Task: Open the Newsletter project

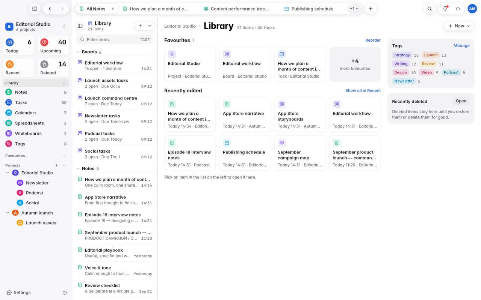Action: 37,183
